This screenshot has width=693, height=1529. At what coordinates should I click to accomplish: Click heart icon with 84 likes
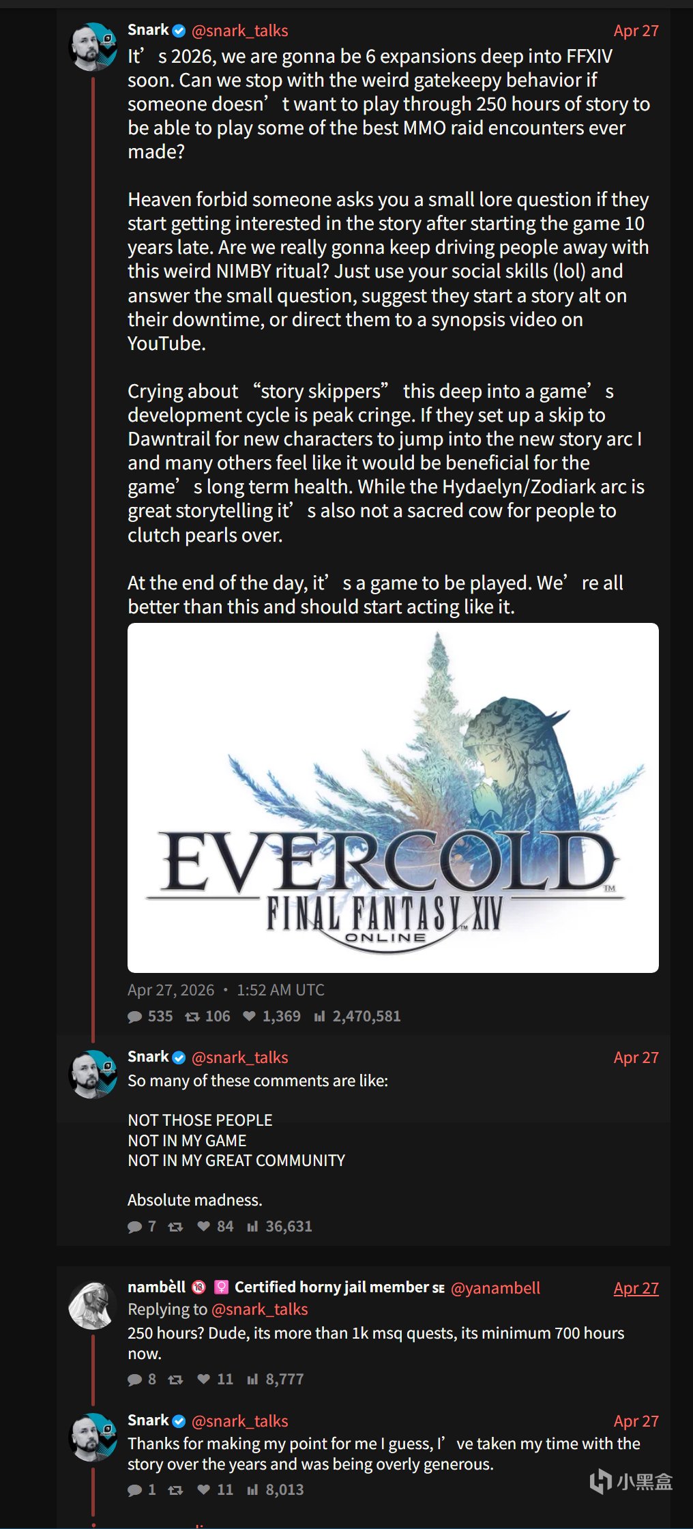click(203, 1227)
